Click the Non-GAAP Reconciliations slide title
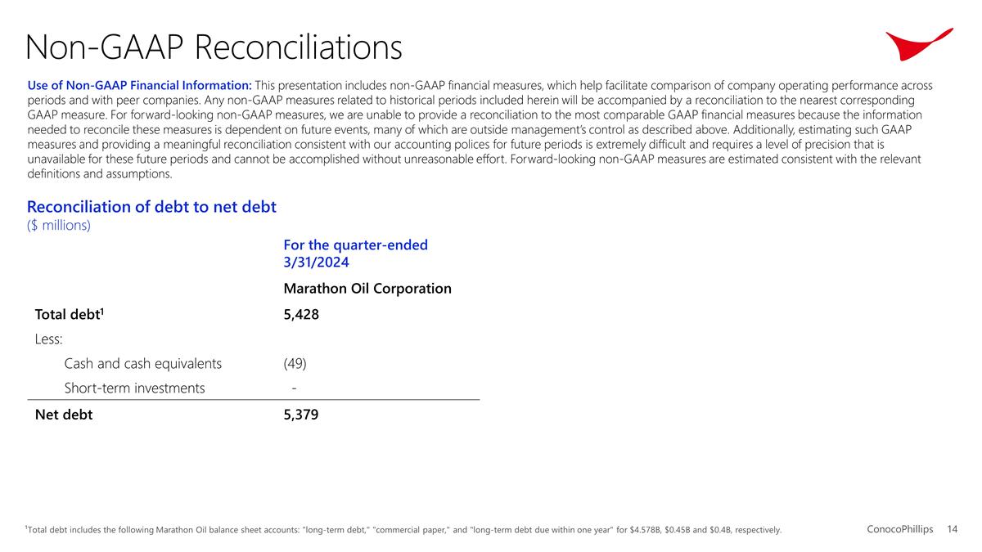This screenshot has height=552, width=982. point(214,47)
